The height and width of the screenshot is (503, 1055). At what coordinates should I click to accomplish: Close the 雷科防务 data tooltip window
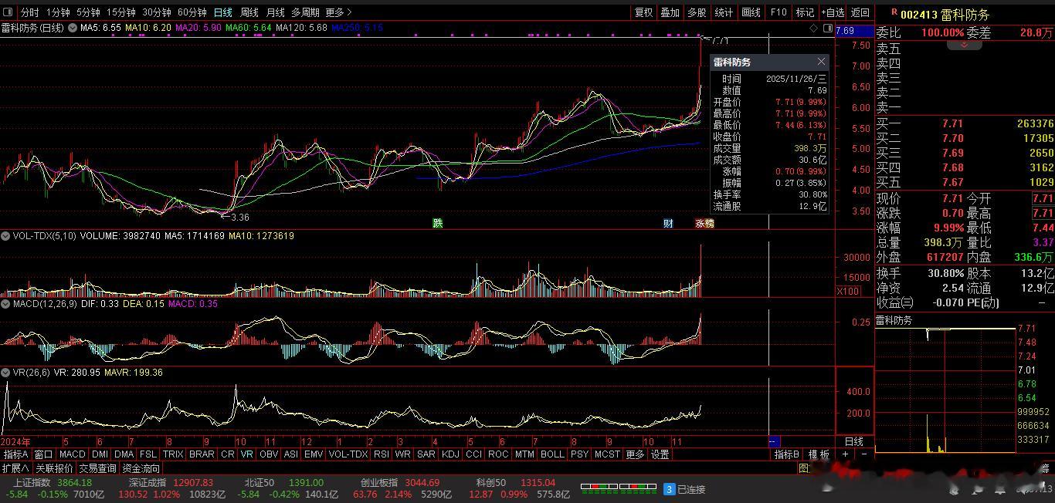tap(821, 62)
